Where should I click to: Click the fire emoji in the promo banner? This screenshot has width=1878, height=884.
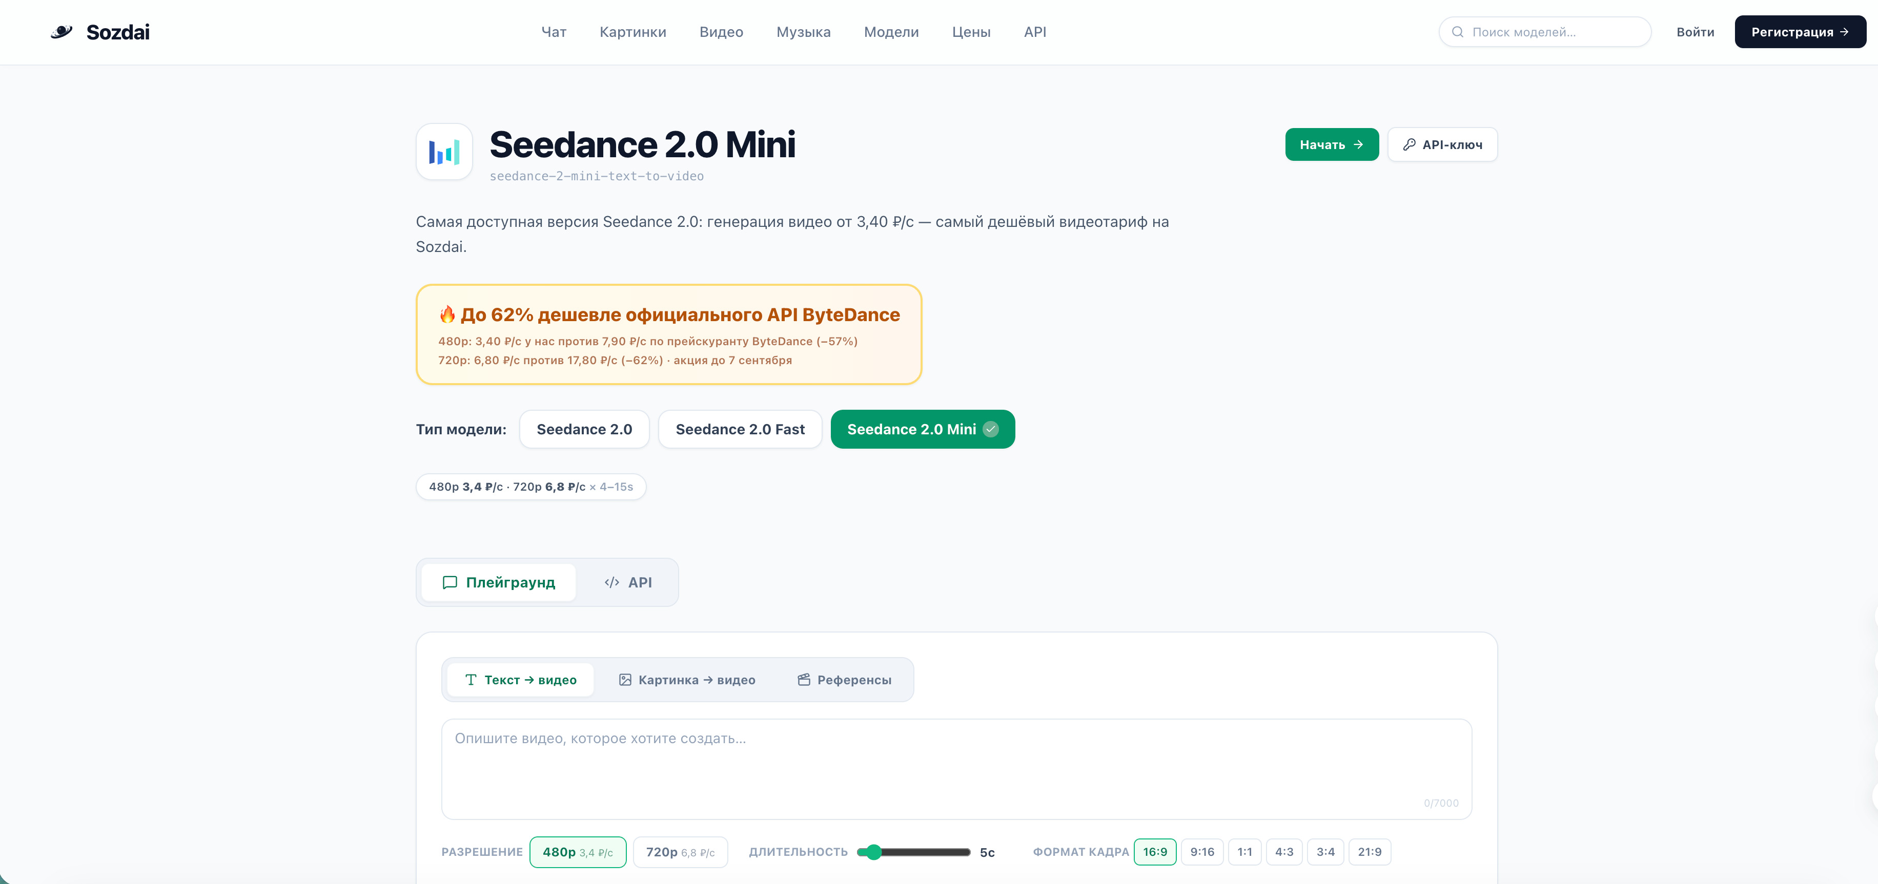pyautogui.click(x=447, y=314)
